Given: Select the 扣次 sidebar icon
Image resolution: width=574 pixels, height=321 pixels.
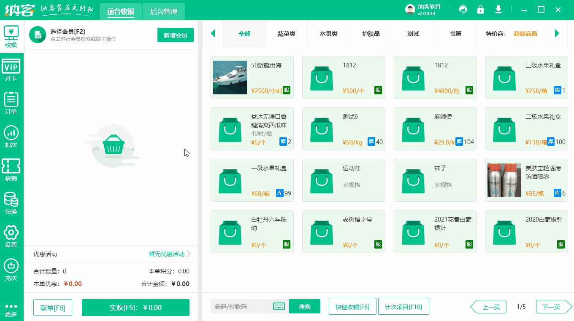Looking at the screenshot, I should [11, 136].
